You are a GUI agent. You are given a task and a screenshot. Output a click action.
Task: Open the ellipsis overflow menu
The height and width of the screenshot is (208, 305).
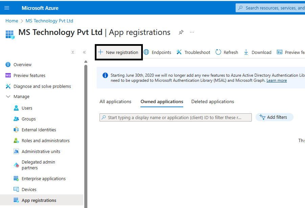click(x=192, y=32)
